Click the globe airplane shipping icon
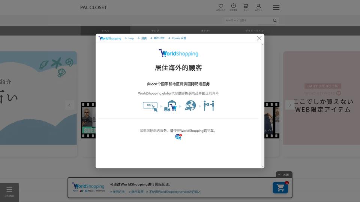Screen dimensions: 360x202 190,105
